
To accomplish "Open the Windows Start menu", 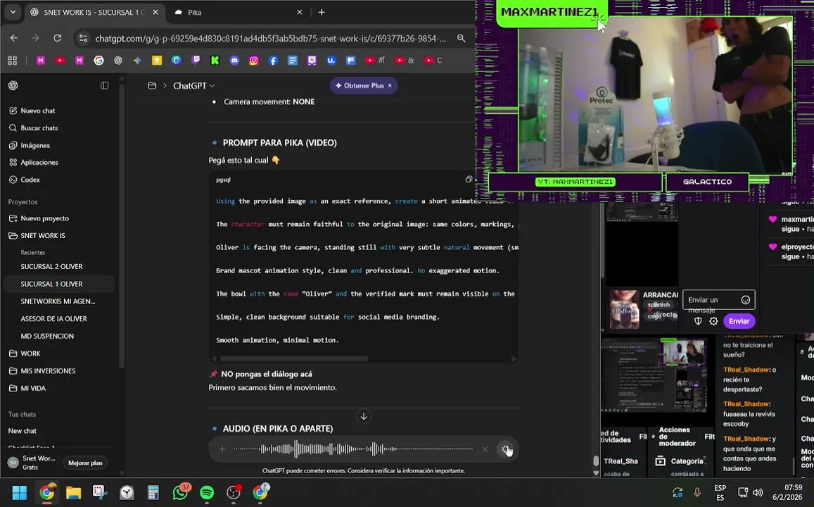I will [x=19, y=492].
